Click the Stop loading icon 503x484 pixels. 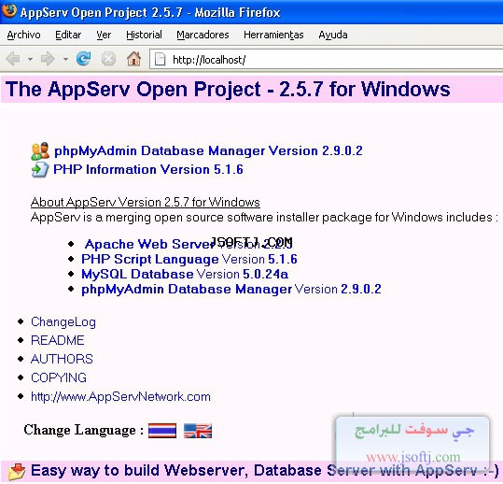point(108,59)
